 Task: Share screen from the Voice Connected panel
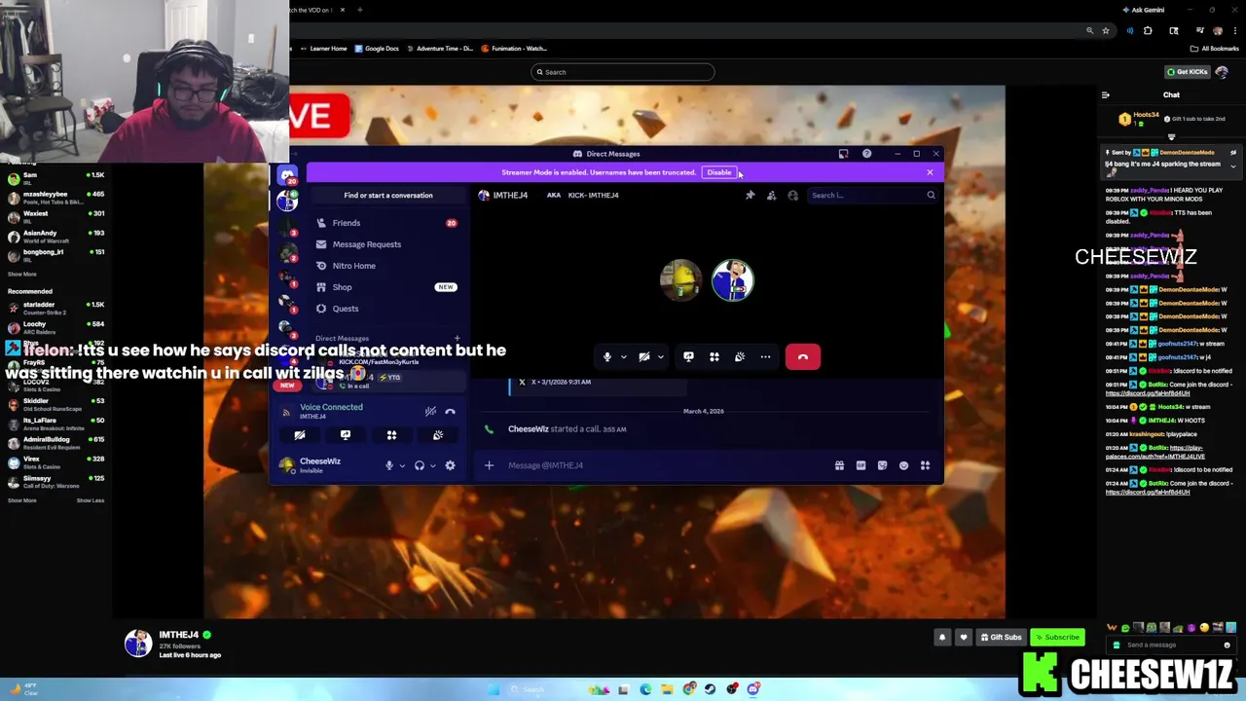pyautogui.click(x=346, y=435)
